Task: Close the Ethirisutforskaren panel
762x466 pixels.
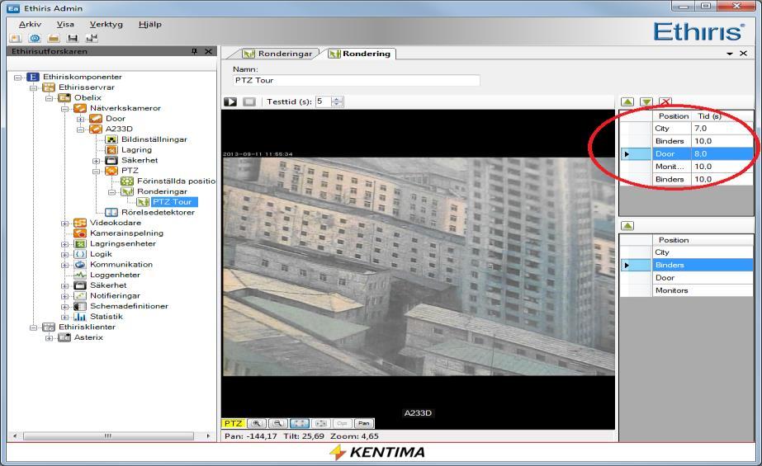Action: [208, 51]
